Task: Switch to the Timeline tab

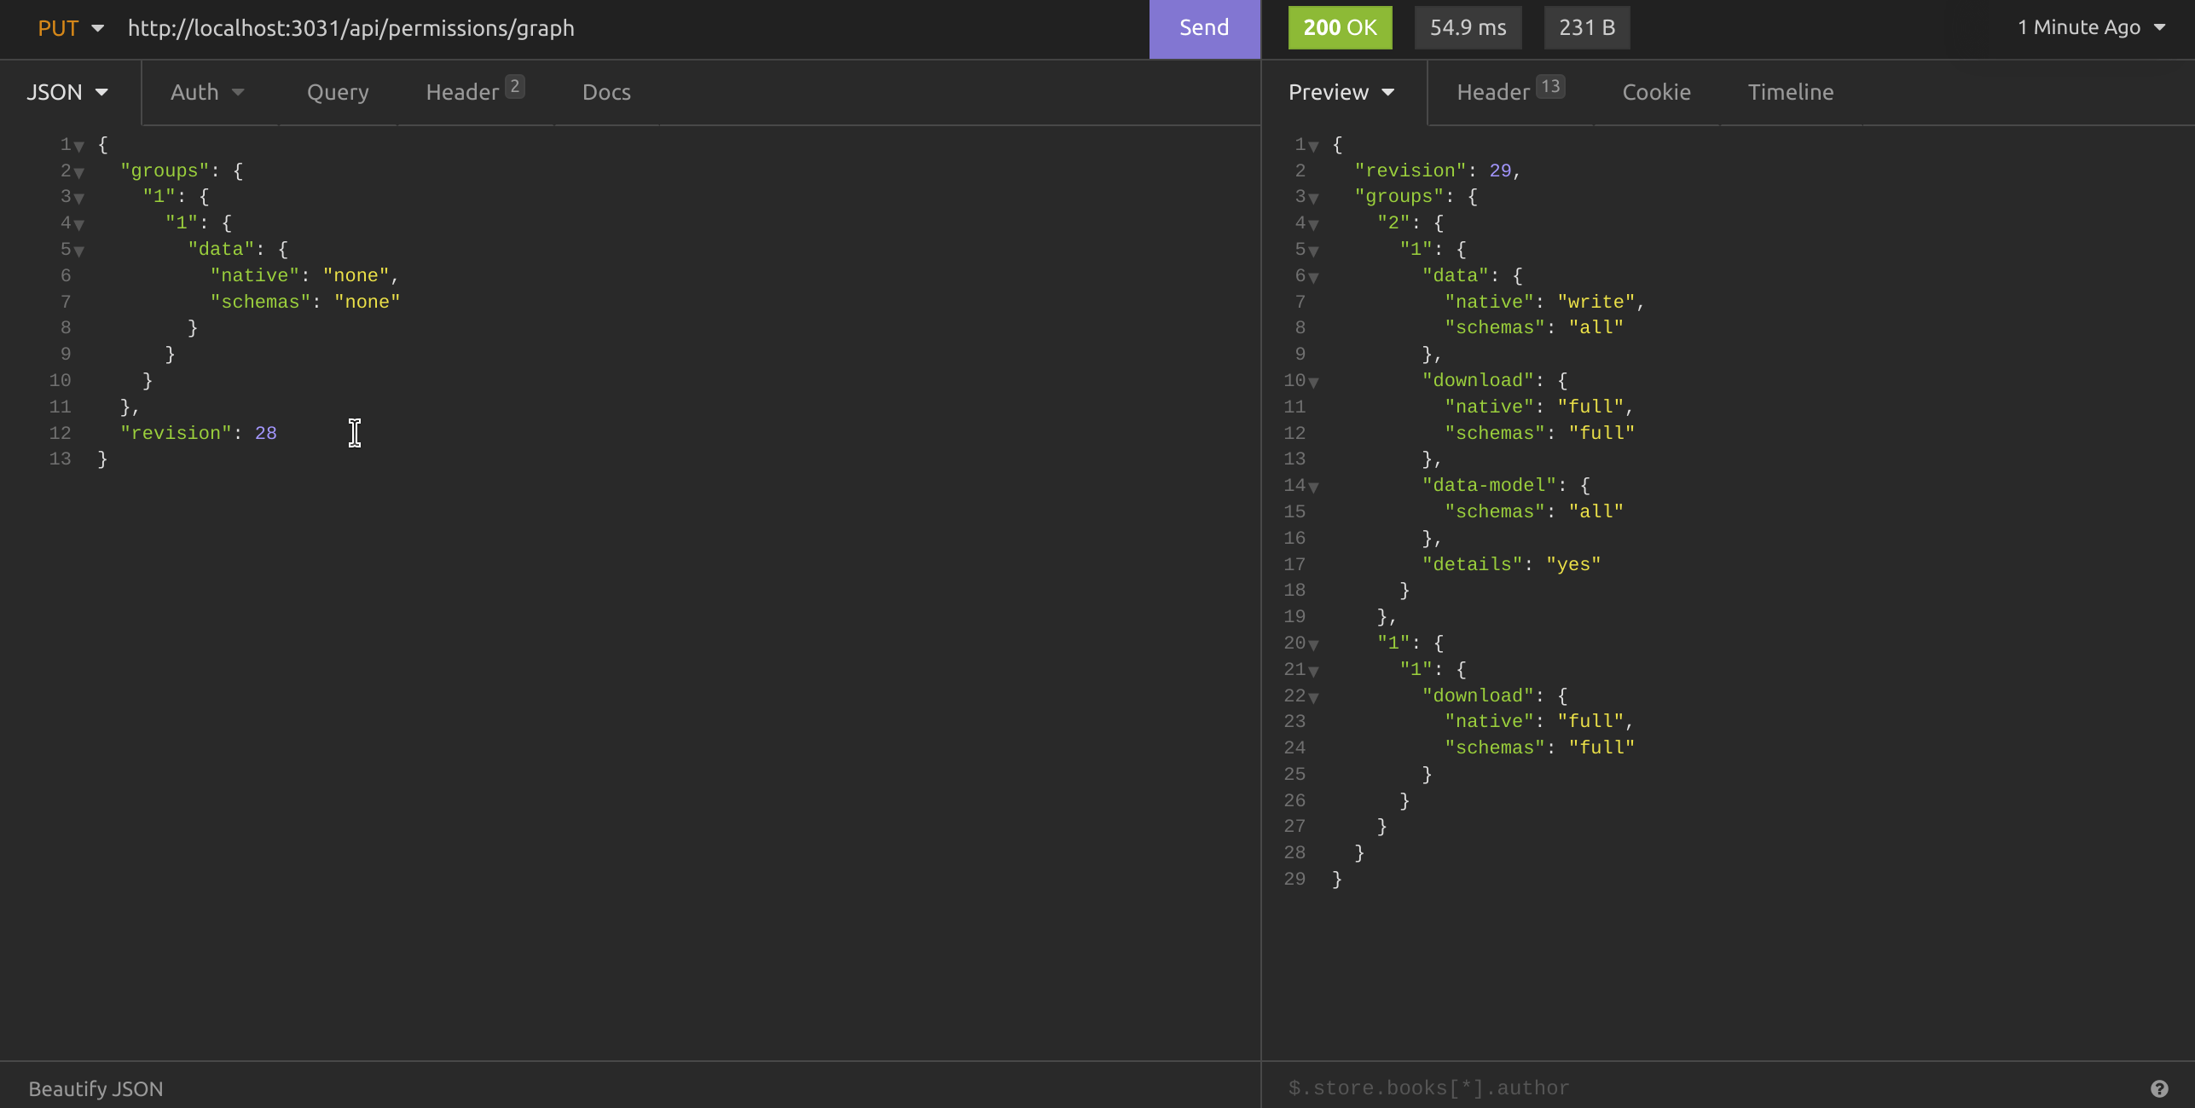Action: (1790, 92)
